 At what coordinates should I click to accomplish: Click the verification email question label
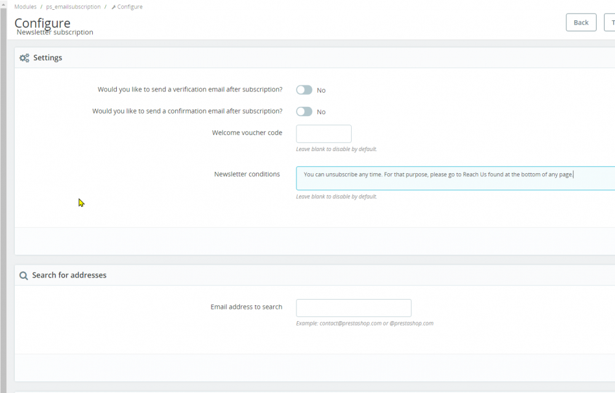[190, 89]
